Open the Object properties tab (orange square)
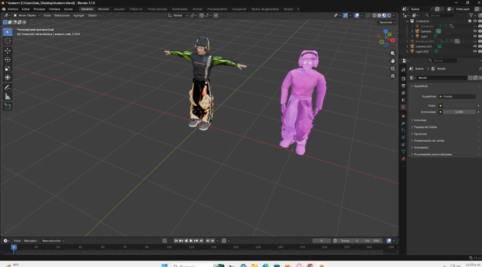482x267 pixels. (403, 116)
